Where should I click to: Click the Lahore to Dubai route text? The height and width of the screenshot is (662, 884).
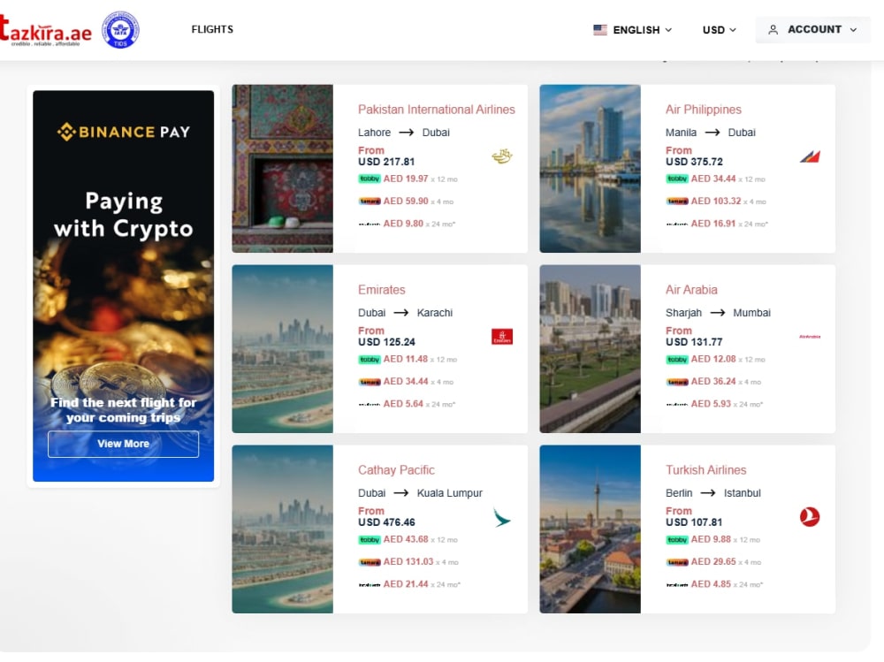(x=404, y=133)
